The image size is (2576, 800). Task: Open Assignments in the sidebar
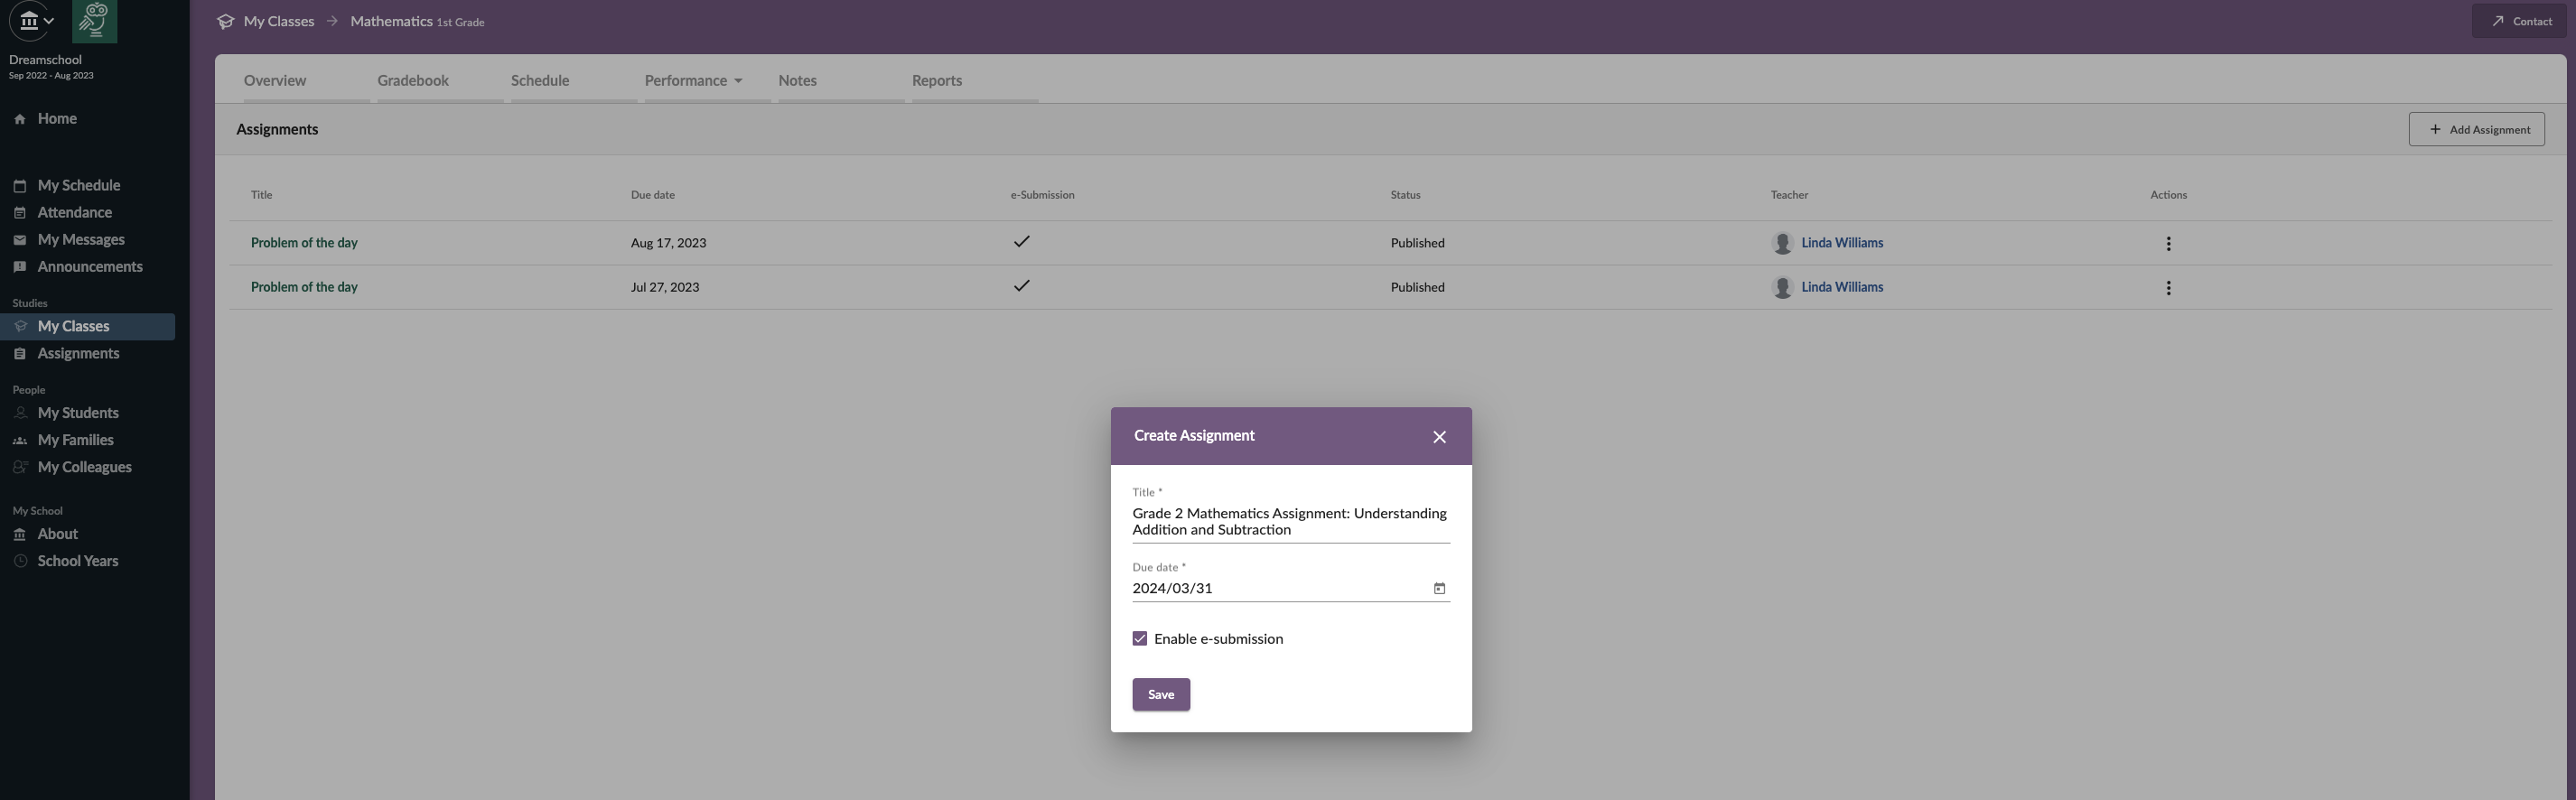pos(78,354)
